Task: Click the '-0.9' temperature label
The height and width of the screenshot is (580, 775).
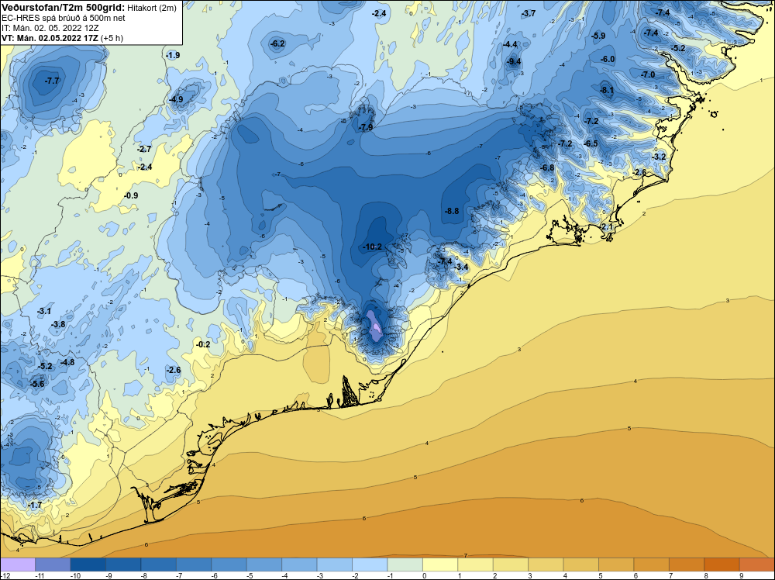Action: click(131, 196)
